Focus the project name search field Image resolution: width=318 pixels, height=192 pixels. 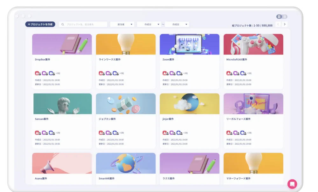point(83,24)
